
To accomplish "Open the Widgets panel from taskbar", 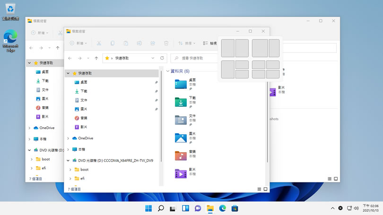I will click(x=185, y=208).
